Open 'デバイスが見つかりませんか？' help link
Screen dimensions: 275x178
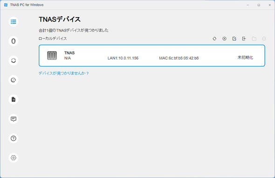[64, 73]
